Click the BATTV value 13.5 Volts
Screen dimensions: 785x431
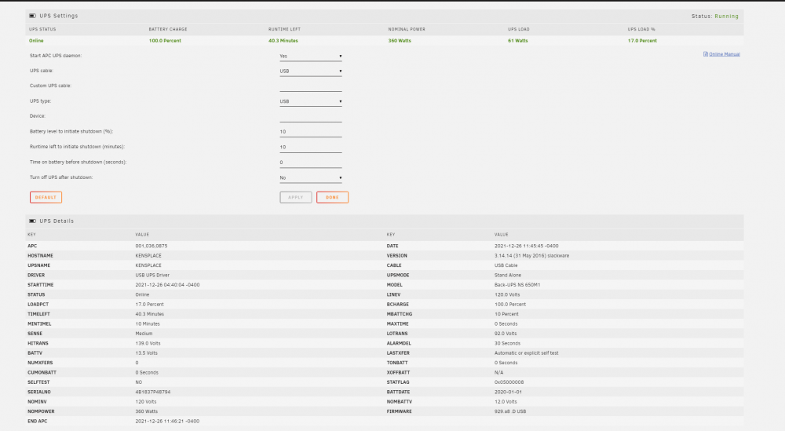click(146, 353)
